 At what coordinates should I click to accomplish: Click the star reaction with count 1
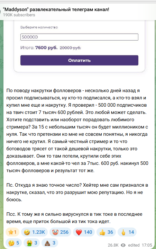click(x=12, y=232)
